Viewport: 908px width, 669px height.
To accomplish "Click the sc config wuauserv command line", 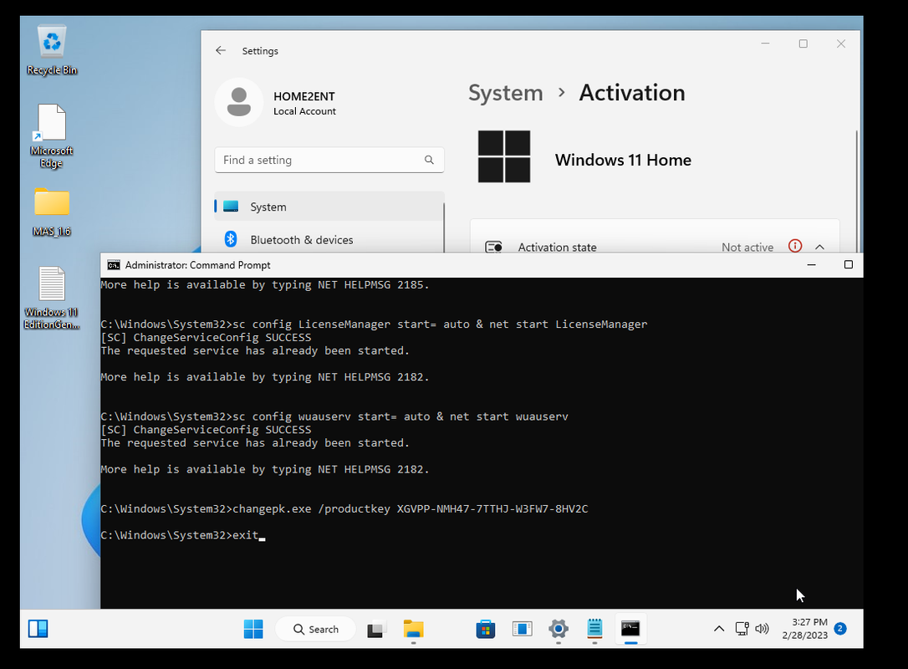I will pos(334,416).
